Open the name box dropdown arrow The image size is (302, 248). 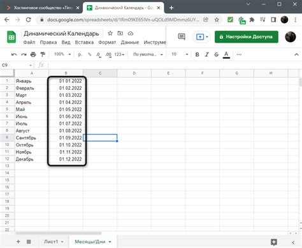tap(31, 66)
